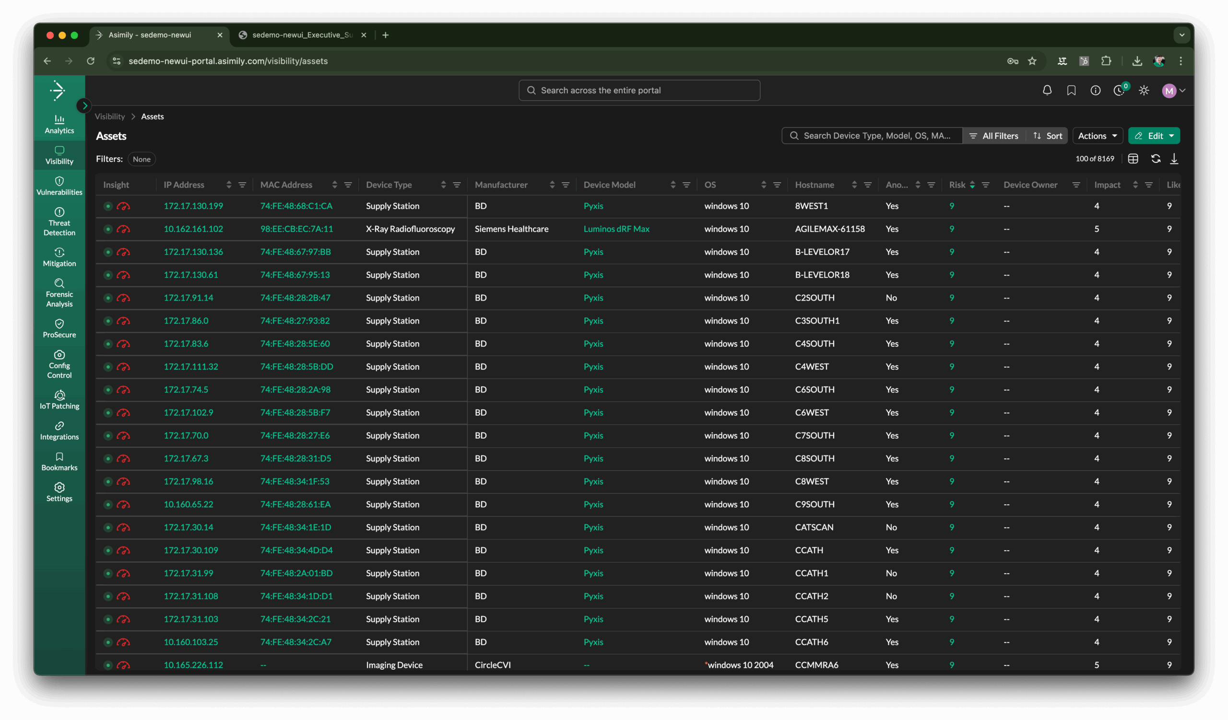
Task: Sort by Device Model column arrows
Action: tap(673, 185)
